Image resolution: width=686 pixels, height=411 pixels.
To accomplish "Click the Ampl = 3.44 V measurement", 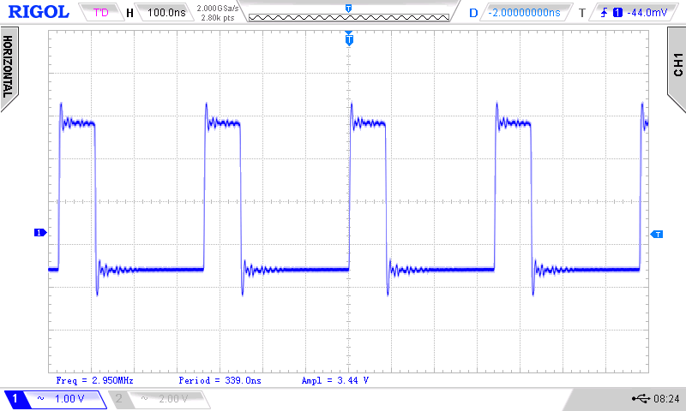I will (x=335, y=380).
